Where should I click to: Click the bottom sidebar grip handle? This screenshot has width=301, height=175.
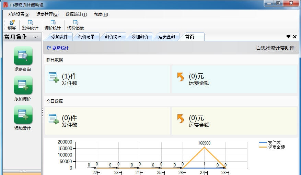(x=23, y=171)
